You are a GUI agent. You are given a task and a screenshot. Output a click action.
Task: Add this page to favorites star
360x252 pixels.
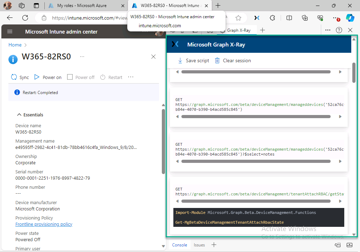[x=238, y=18]
